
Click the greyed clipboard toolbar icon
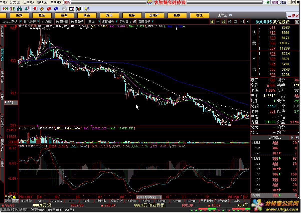(x=65, y=9)
